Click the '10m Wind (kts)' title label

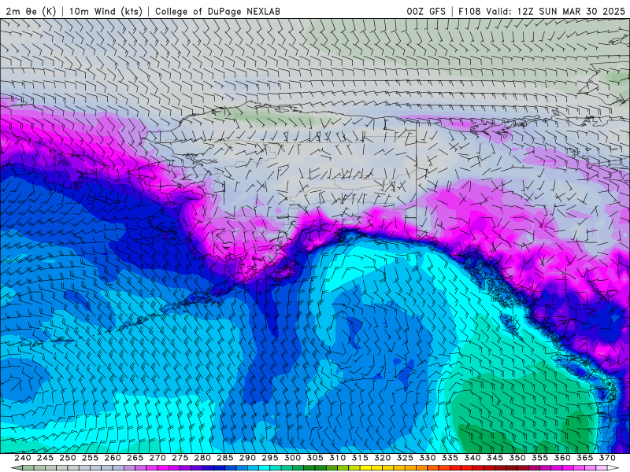106,11
